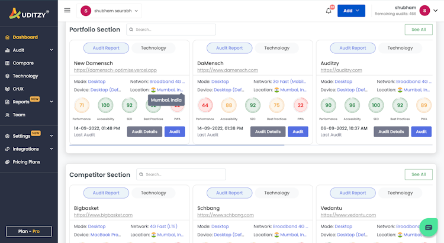444x243 pixels.
Task: Open Audit Details for New Damensch
Action: 144,131
